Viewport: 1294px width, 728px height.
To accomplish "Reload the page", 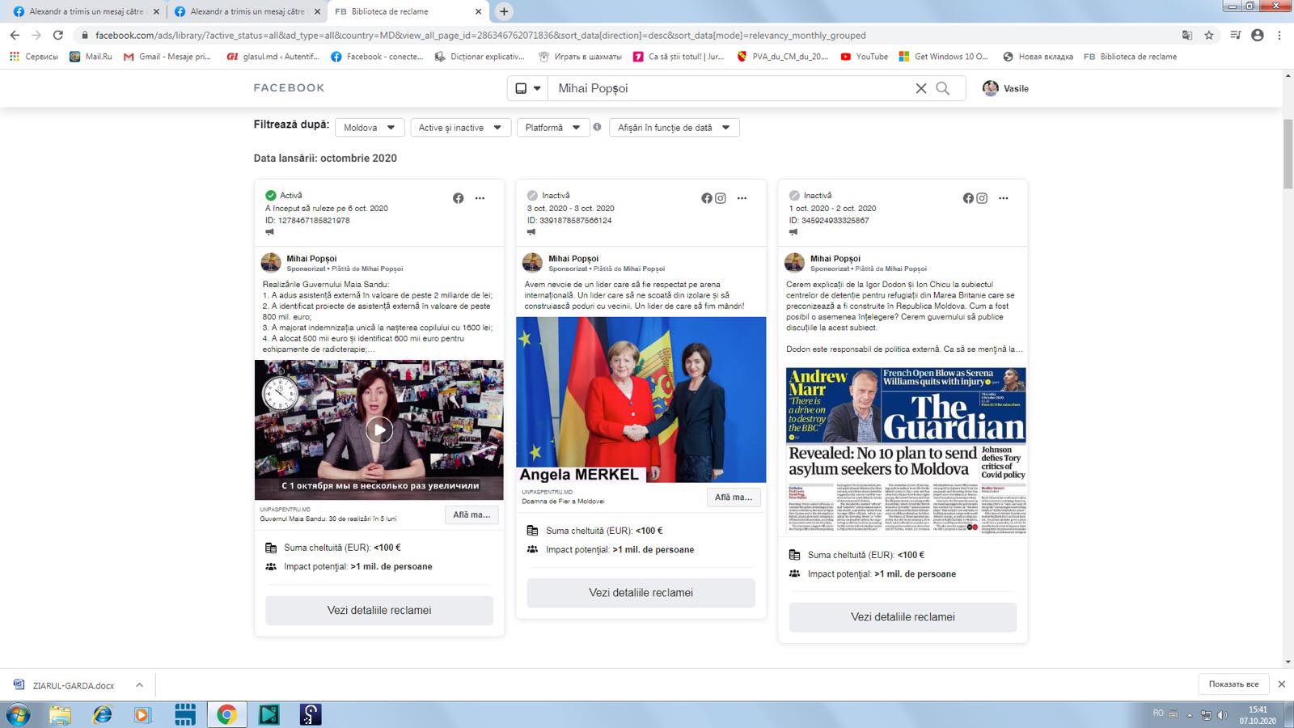I will 57,35.
